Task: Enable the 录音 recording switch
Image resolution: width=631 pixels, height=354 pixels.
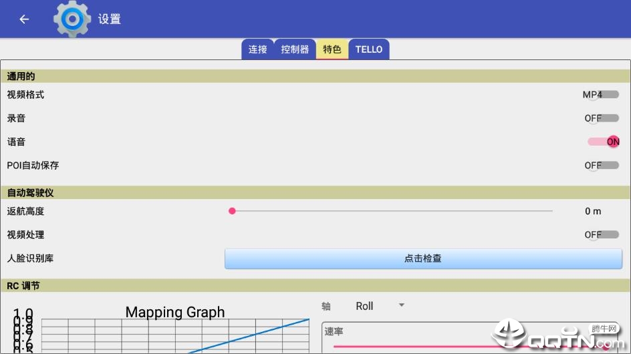Action: [x=602, y=118]
